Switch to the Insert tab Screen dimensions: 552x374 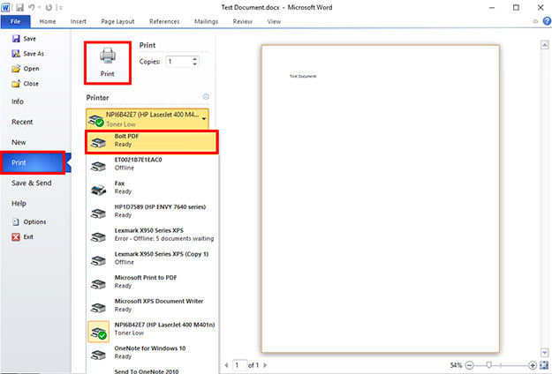[x=78, y=21]
